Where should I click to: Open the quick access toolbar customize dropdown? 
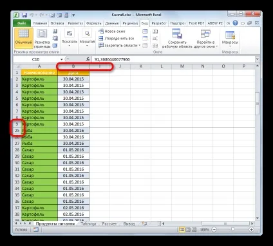click(73, 15)
